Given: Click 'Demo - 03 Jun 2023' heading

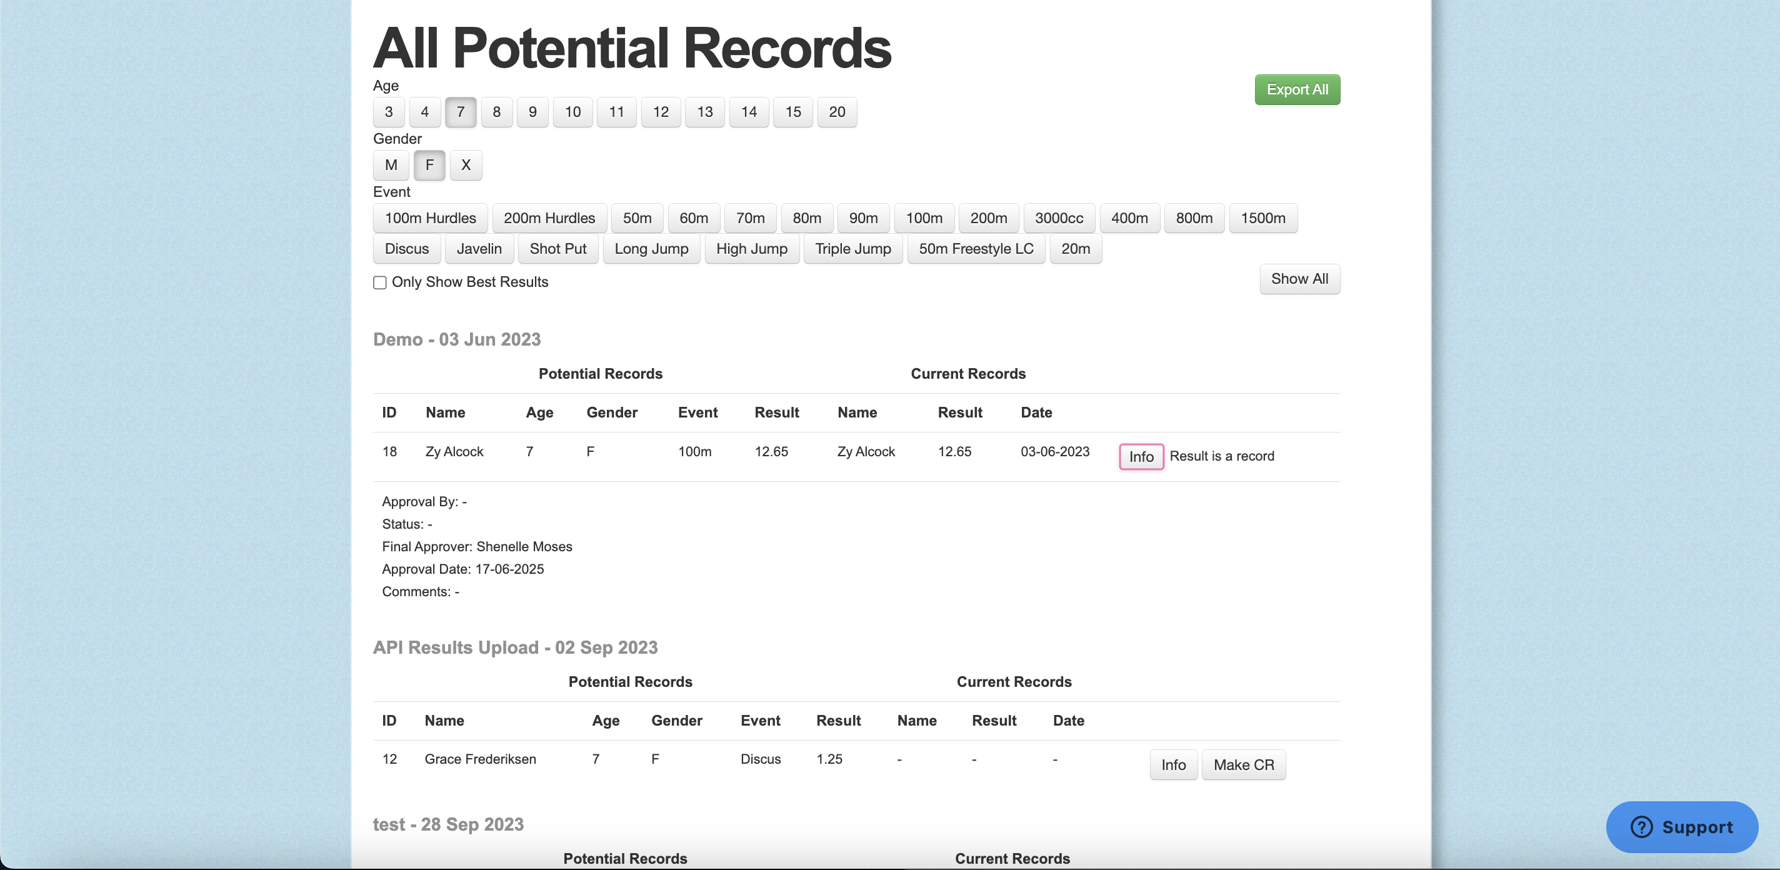Looking at the screenshot, I should click(457, 339).
